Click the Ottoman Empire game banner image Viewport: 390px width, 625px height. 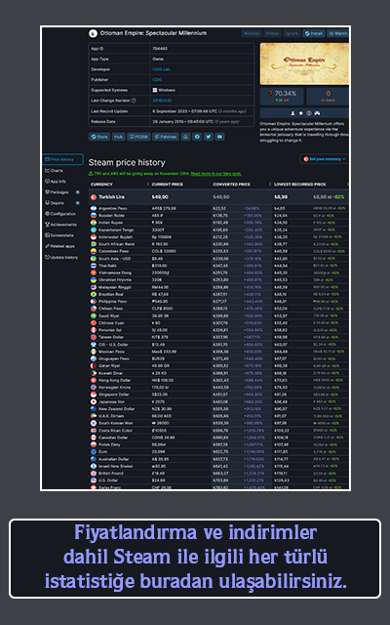304,63
